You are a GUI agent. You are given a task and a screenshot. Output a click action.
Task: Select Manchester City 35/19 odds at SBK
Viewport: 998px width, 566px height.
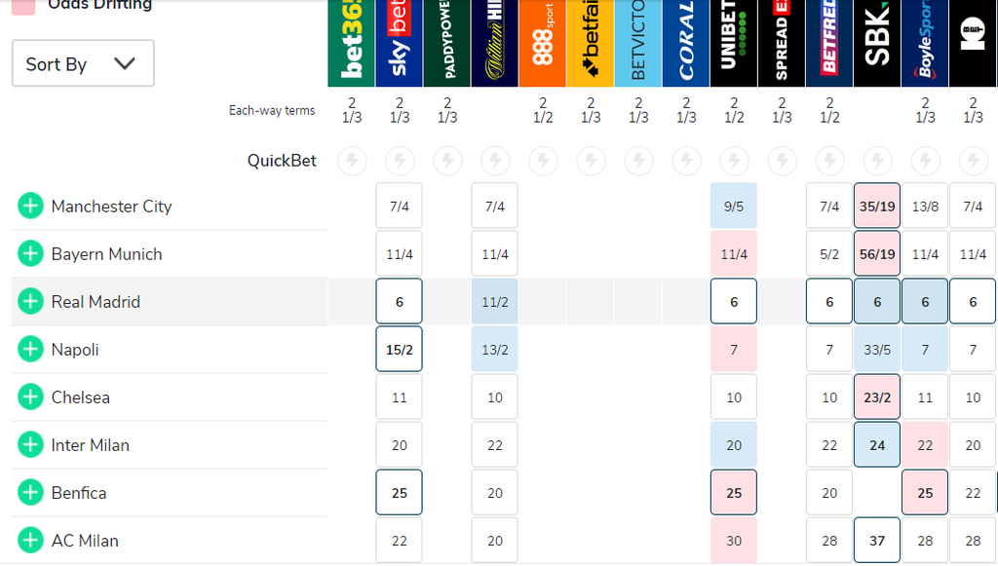coord(877,207)
